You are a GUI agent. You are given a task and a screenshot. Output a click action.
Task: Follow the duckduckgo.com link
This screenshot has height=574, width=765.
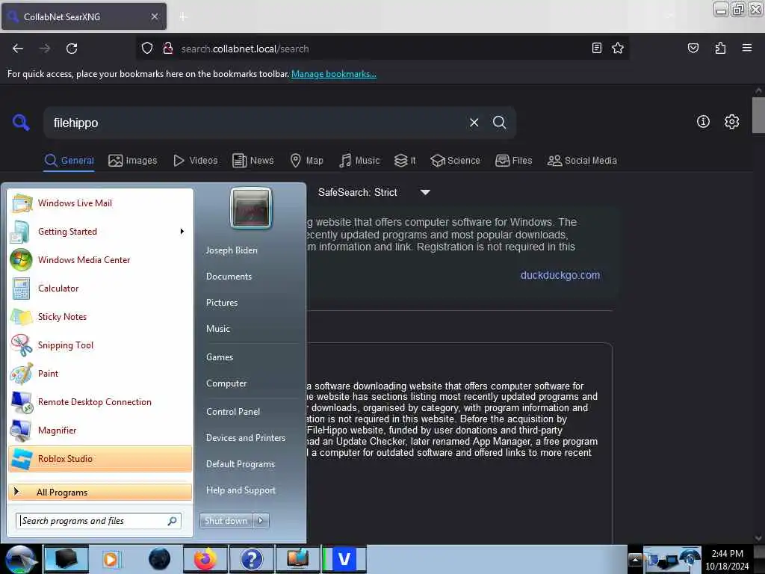pos(560,275)
